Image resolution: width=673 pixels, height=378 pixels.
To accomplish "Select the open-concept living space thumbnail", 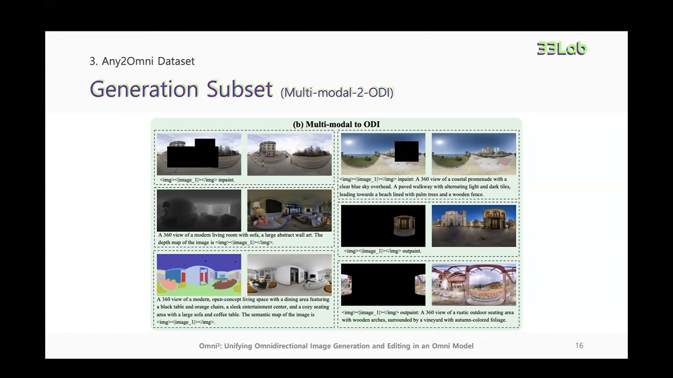I will click(290, 275).
